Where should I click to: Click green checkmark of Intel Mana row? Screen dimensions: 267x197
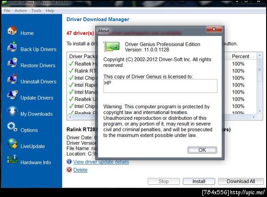click(71, 92)
